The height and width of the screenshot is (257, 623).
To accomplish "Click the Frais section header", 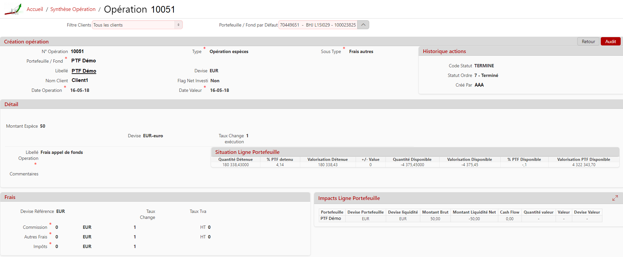I will (x=10, y=197).
